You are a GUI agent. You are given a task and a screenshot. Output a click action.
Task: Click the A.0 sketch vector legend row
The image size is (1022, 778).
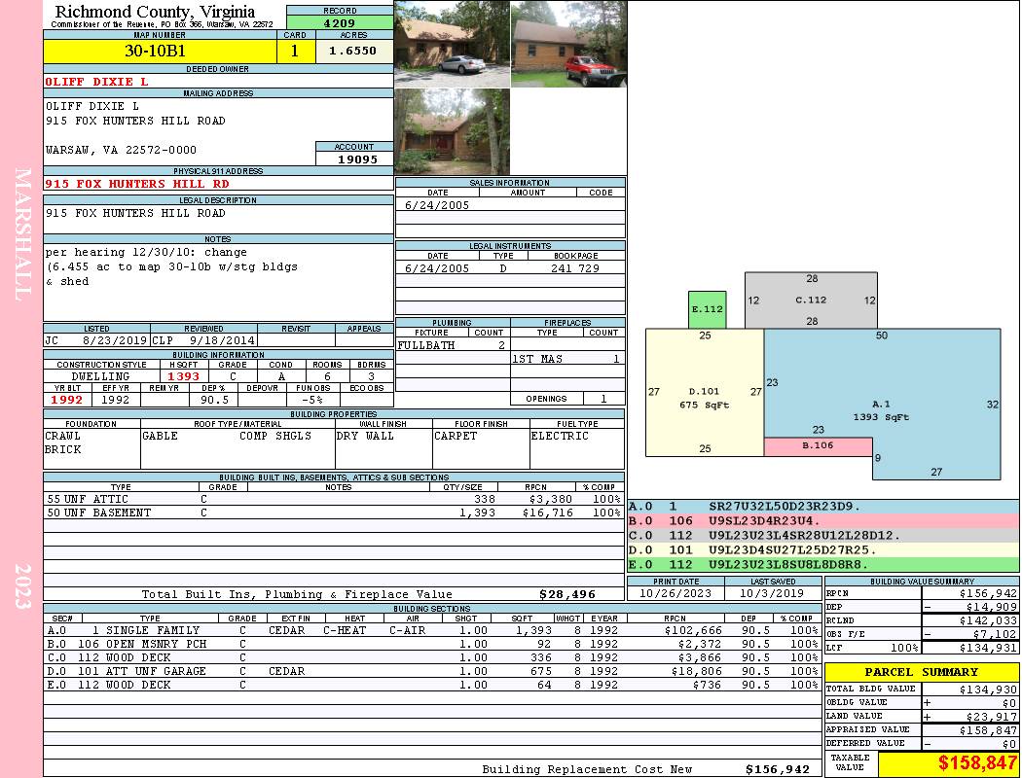[x=822, y=507]
